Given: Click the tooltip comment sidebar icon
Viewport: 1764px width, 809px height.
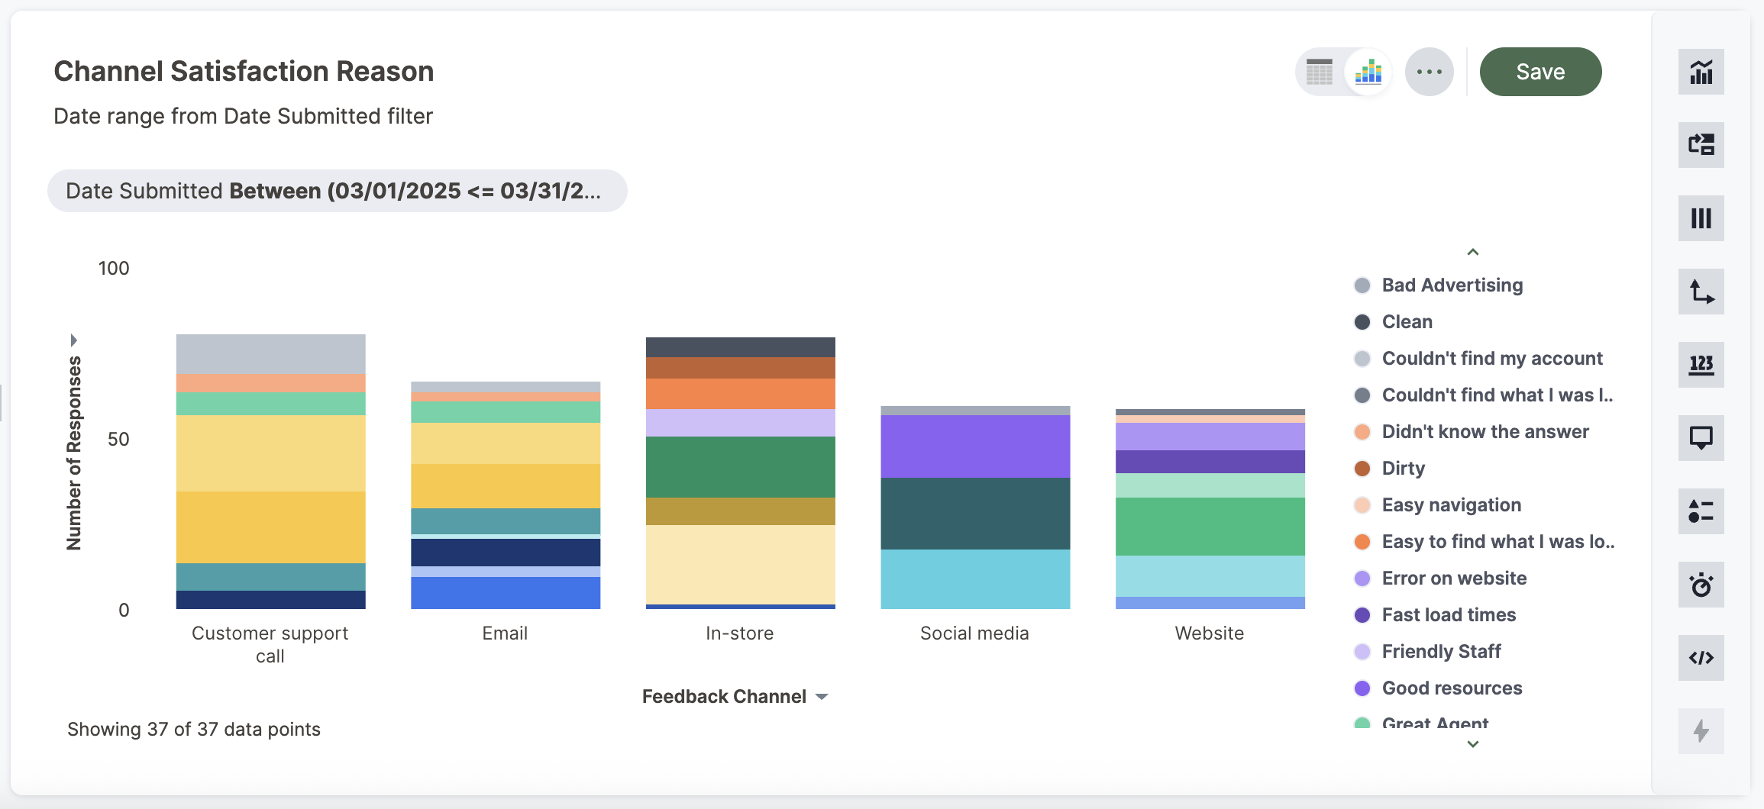Looking at the screenshot, I should click(x=1701, y=438).
